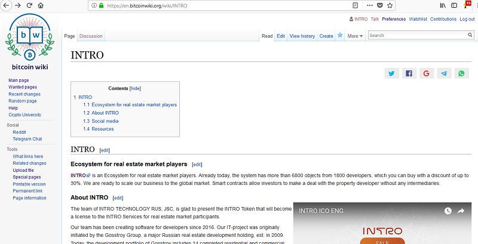Click the INTRO user profile icon

(351, 19)
